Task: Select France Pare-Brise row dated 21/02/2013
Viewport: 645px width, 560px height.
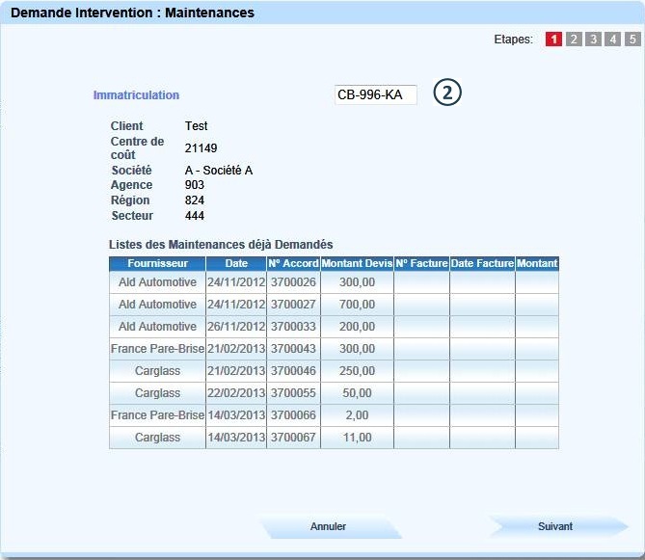Action: pos(157,349)
